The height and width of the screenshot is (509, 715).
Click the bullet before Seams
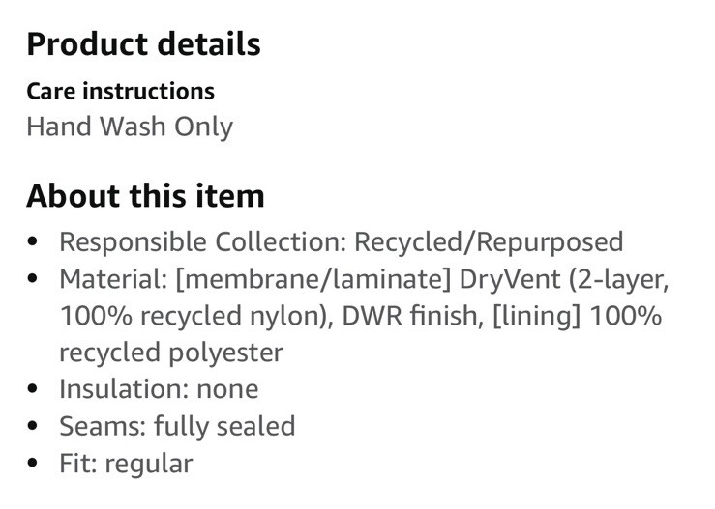36,427
